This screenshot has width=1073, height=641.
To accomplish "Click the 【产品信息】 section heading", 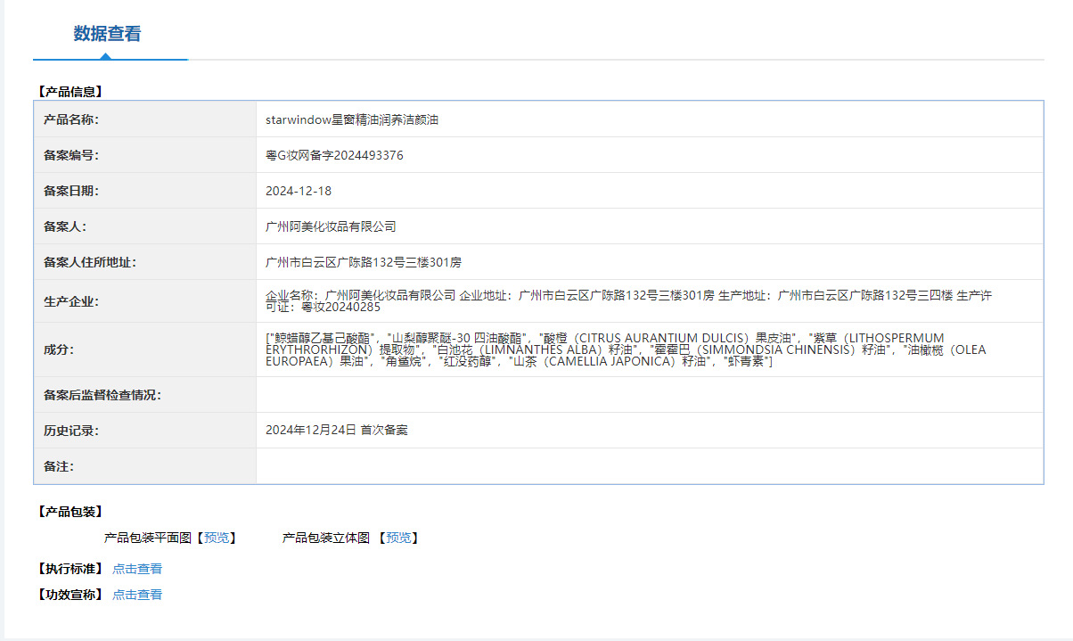I will tap(70, 91).
